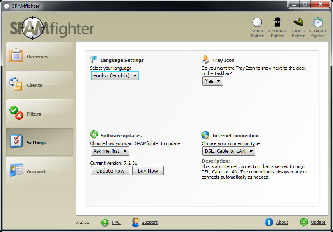Click the 7.2.31 version number in footer
Image resolution: width=333 pixels, height=232 pixels.
83,222
